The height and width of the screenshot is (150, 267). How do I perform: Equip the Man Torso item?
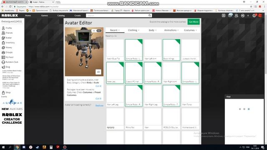pos(190,96)
